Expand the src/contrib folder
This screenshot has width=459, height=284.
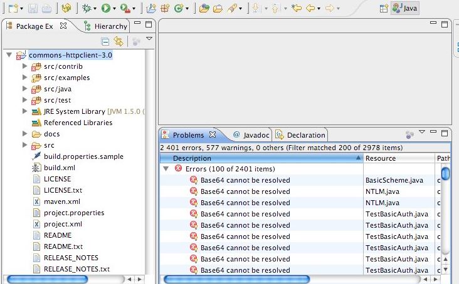[x=25, y=66]
